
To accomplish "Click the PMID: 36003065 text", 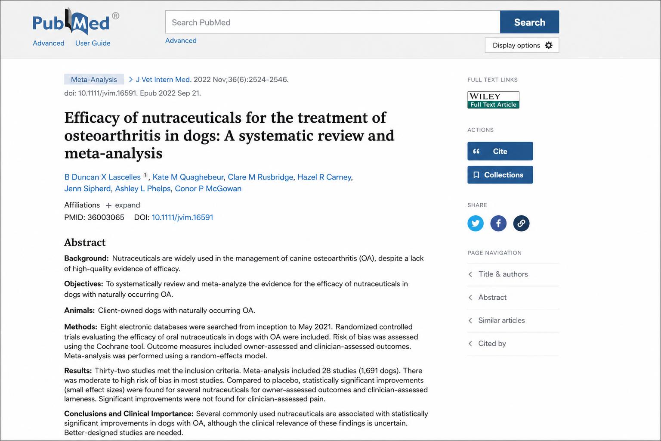I will pos(94,217).
